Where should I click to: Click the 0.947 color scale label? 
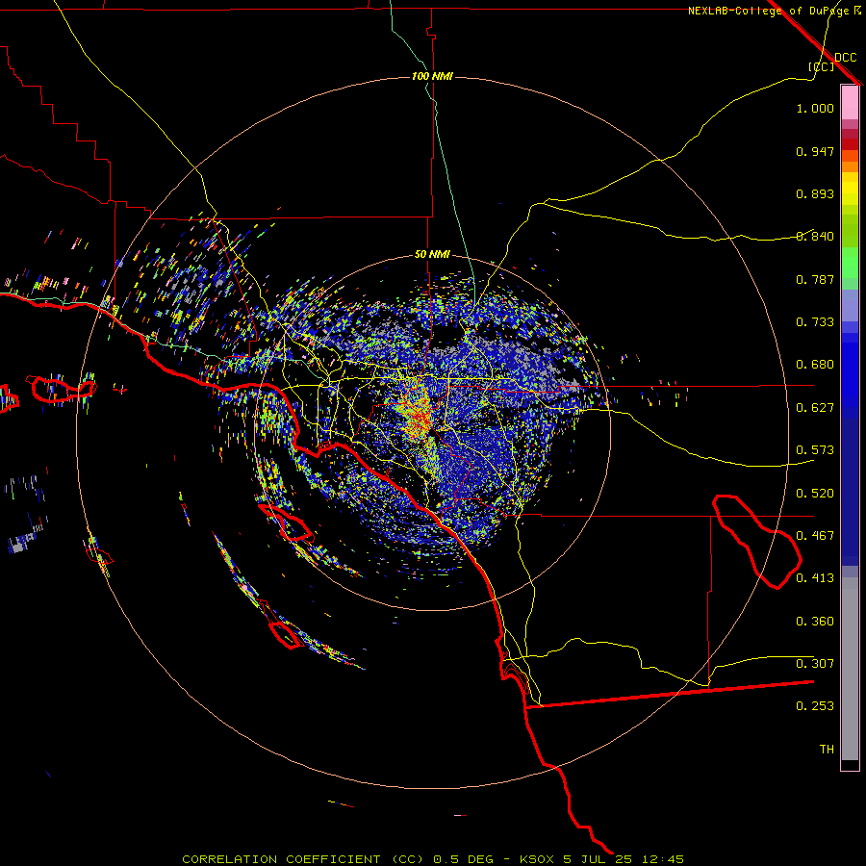[815, 151]
